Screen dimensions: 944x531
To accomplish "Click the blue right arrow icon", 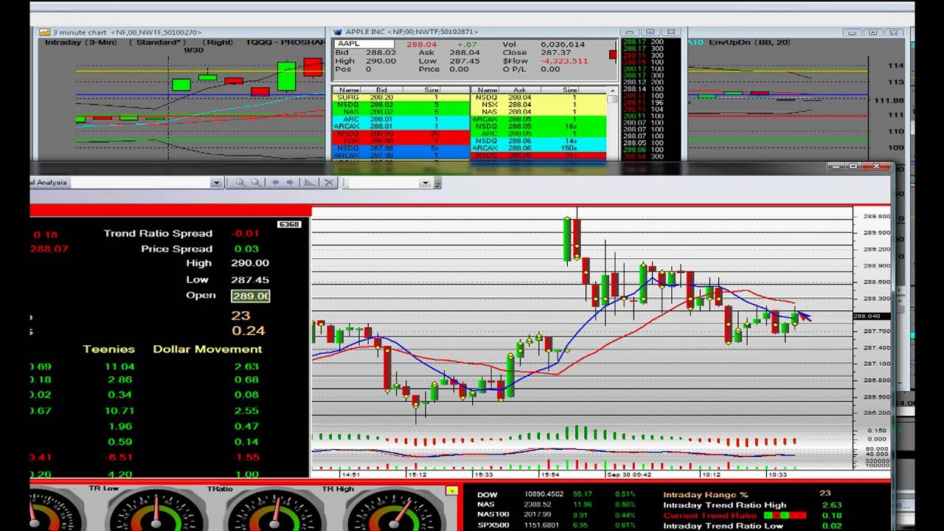I will 291,182.
